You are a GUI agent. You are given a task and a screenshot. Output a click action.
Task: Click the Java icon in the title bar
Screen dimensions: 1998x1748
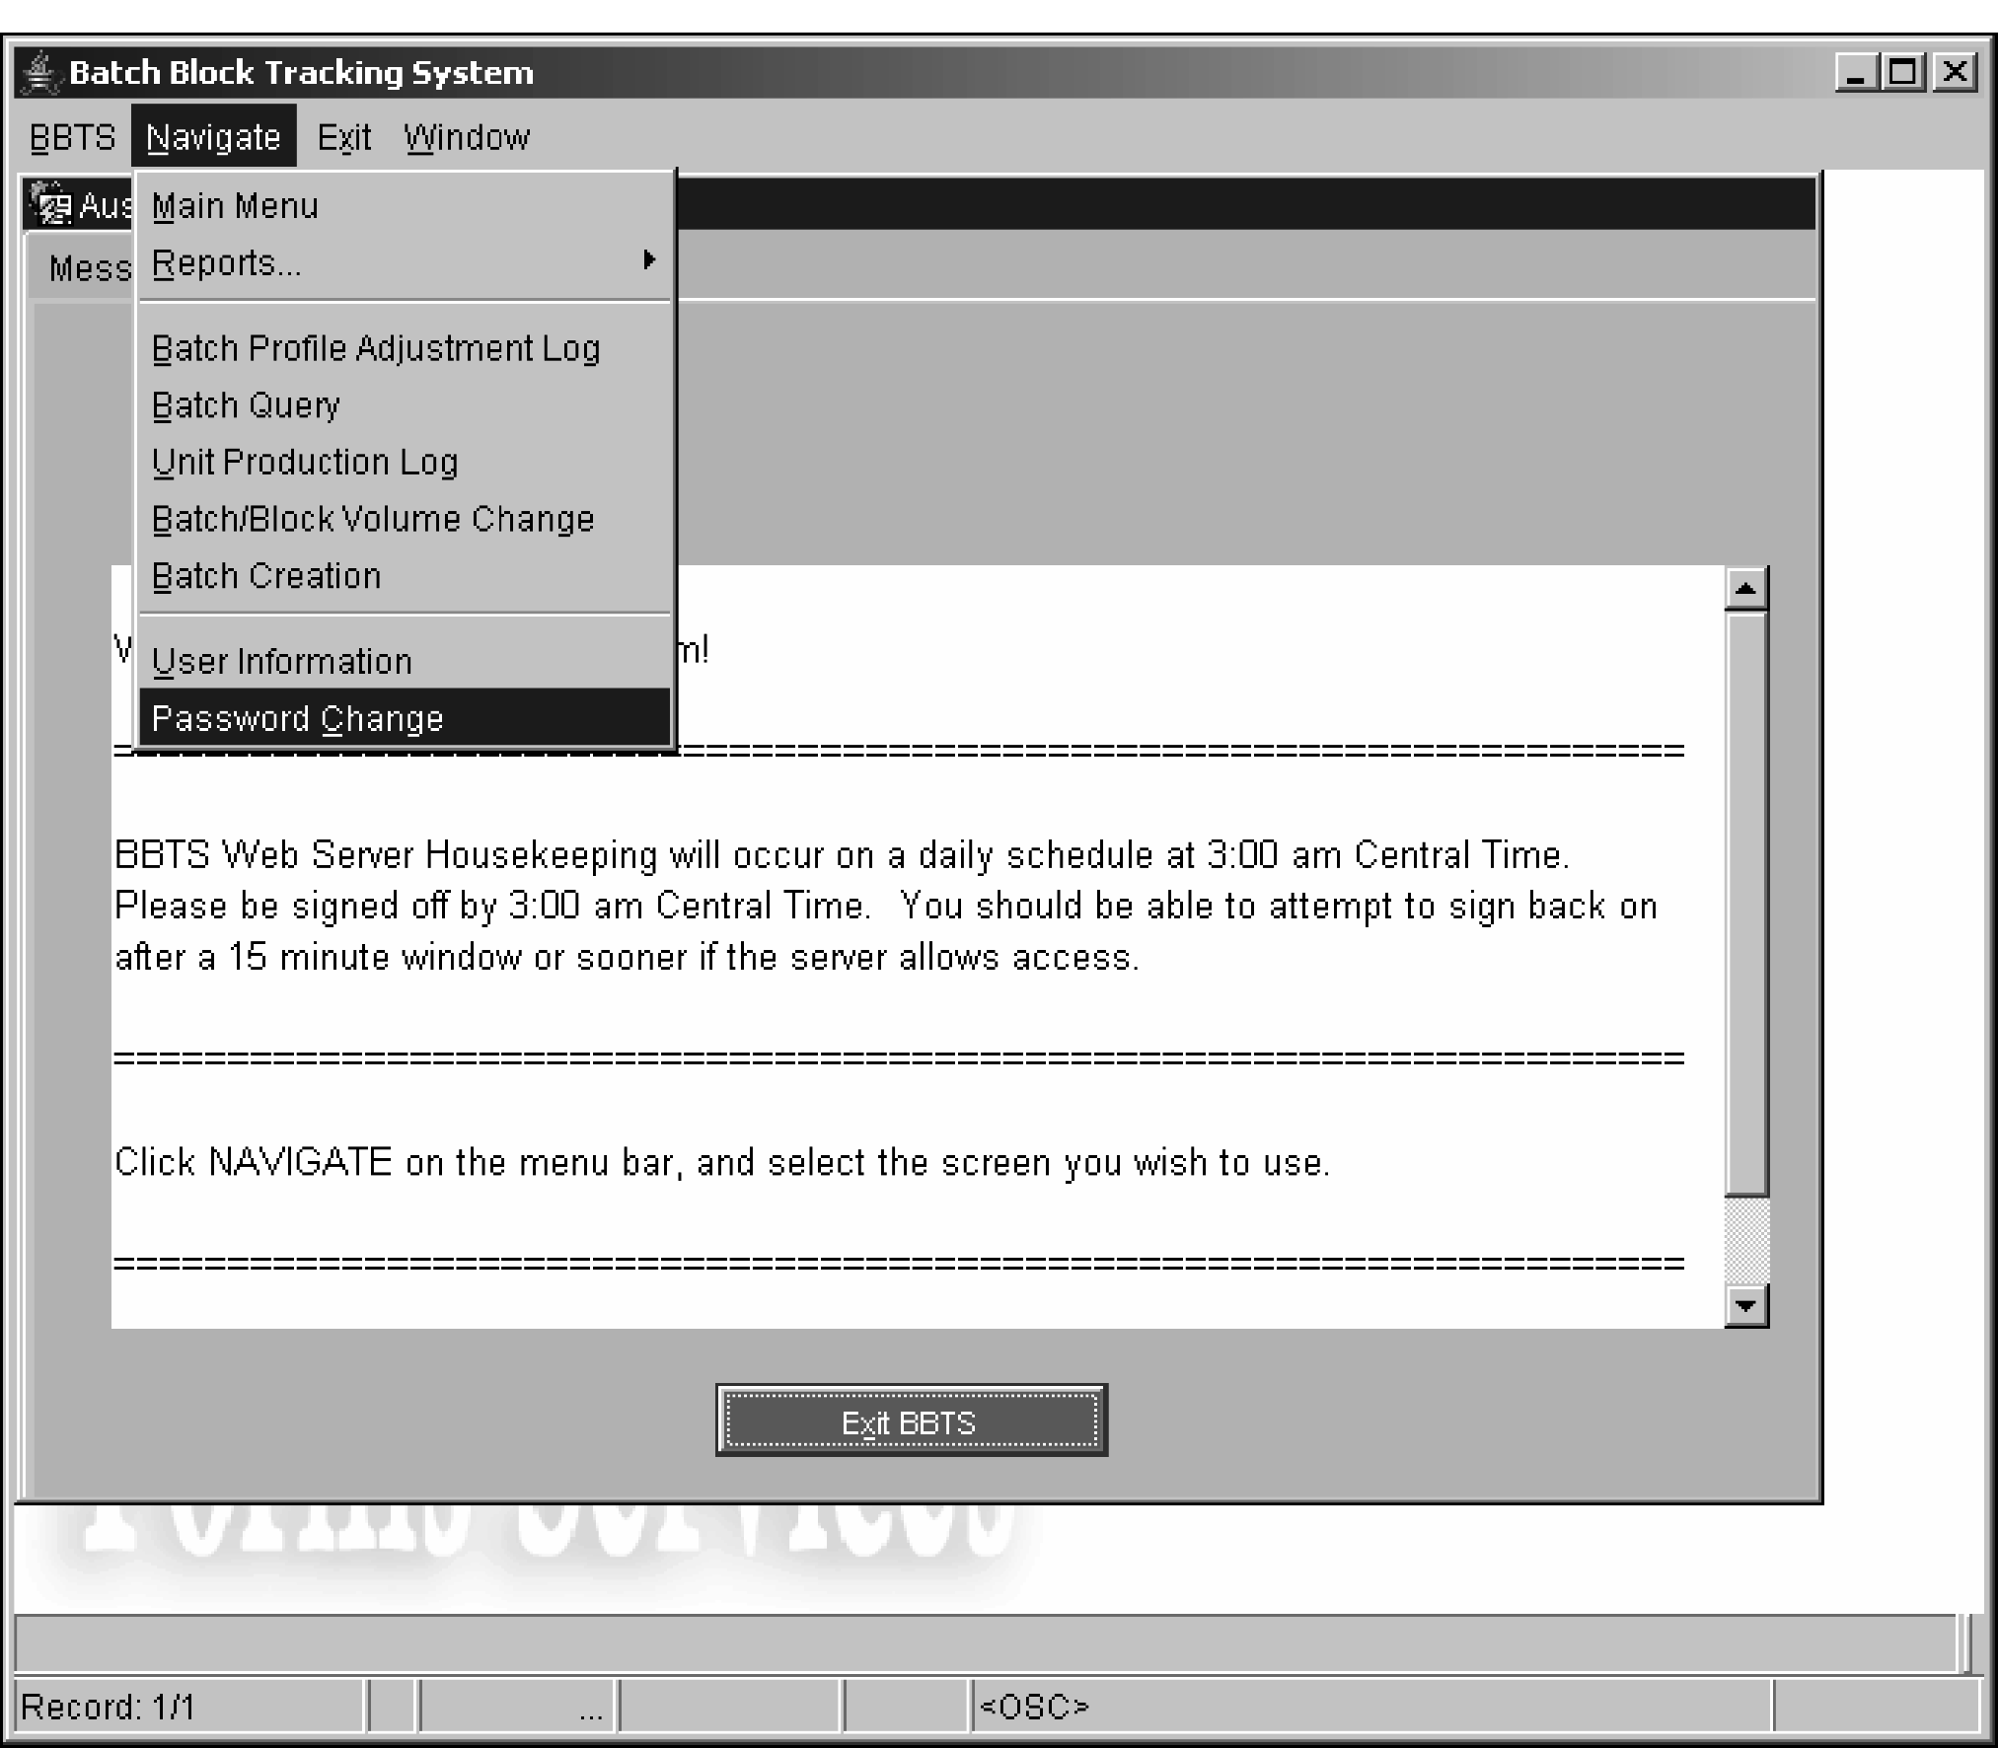pyautogui.click(x=39, y=73)
